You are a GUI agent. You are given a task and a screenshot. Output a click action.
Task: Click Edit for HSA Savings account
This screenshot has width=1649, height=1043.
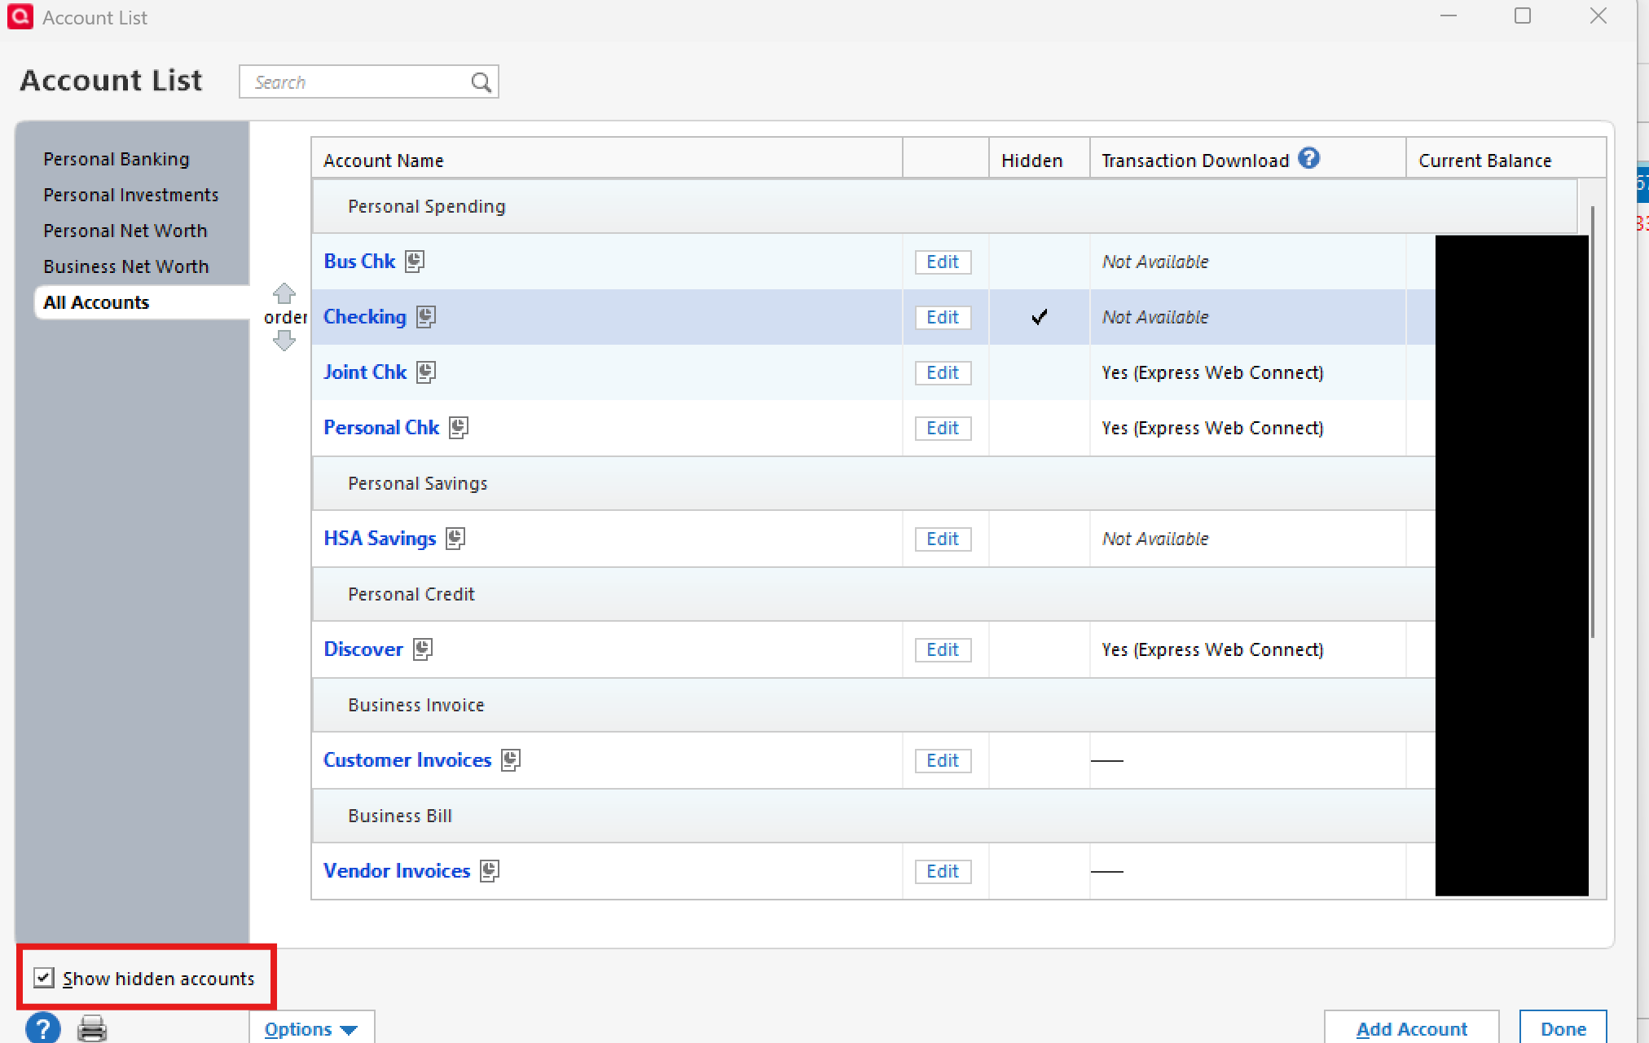pos(942,539)
